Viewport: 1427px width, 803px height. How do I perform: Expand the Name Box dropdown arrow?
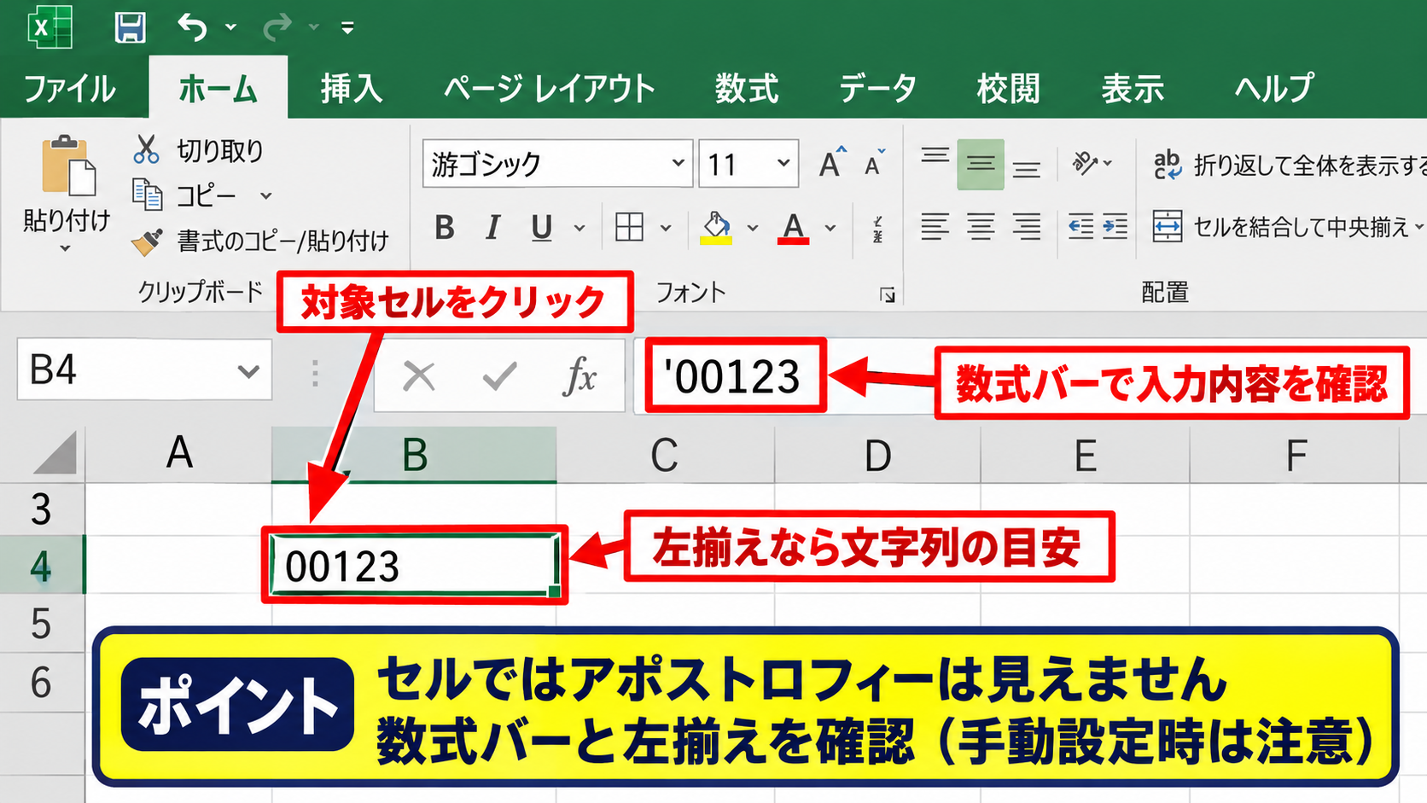(x=248, y=371)
